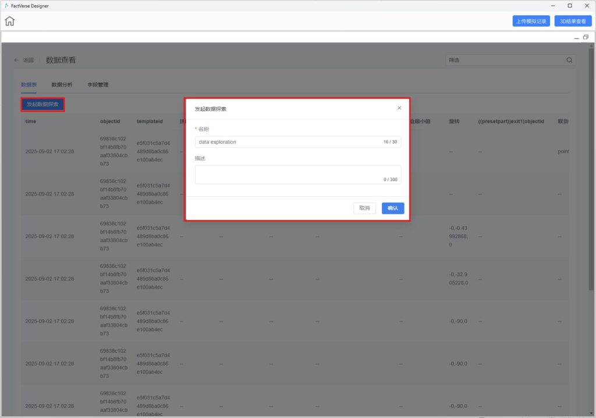Switch to the 字段管理 tab

(x=98, y=85)
